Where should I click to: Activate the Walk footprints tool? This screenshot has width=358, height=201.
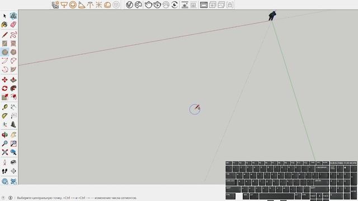[5, 171]
